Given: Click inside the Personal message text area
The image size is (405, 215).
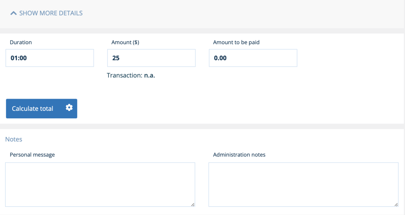Looking at the screenshot, I should tap(100, 184).
